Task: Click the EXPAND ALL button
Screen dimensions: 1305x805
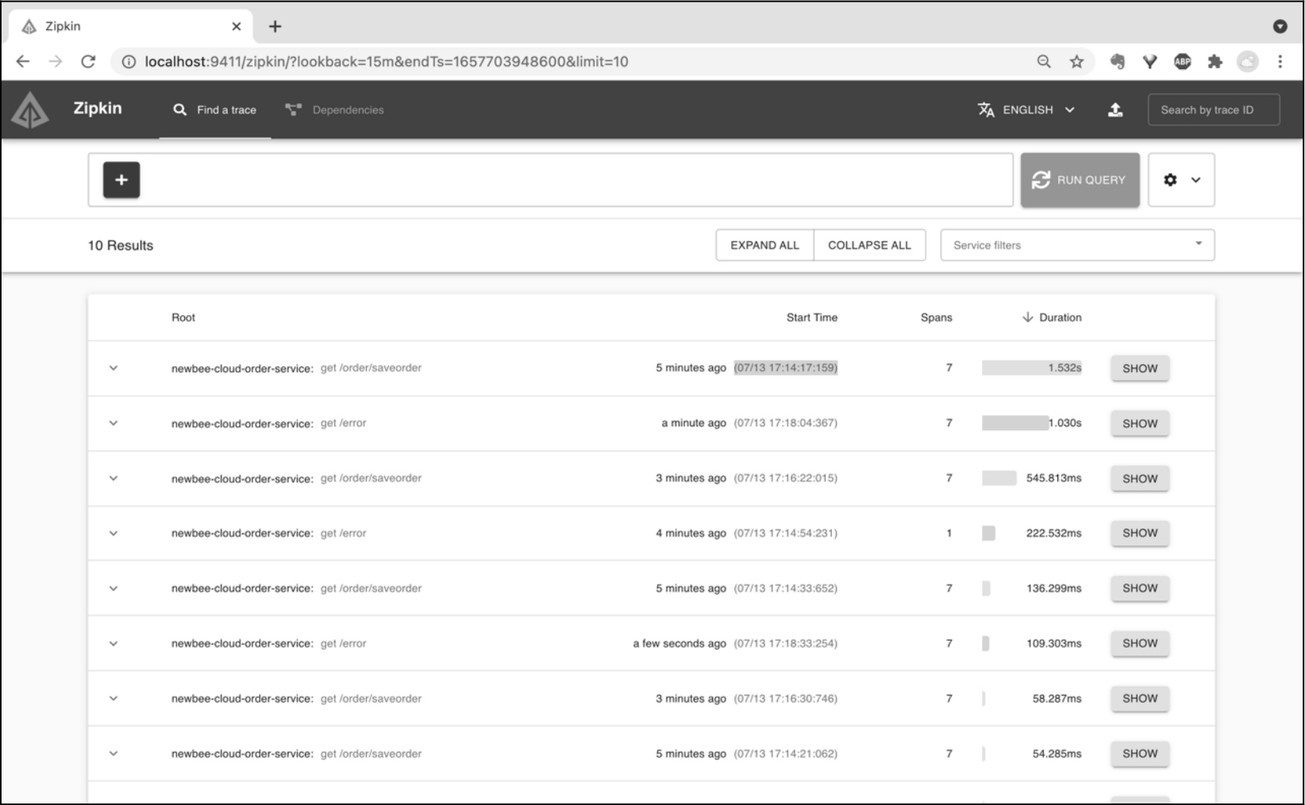Action: 764,245
